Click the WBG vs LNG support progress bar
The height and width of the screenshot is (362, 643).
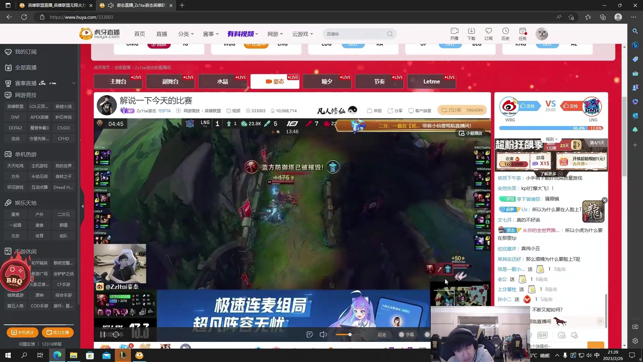[551, 128]
